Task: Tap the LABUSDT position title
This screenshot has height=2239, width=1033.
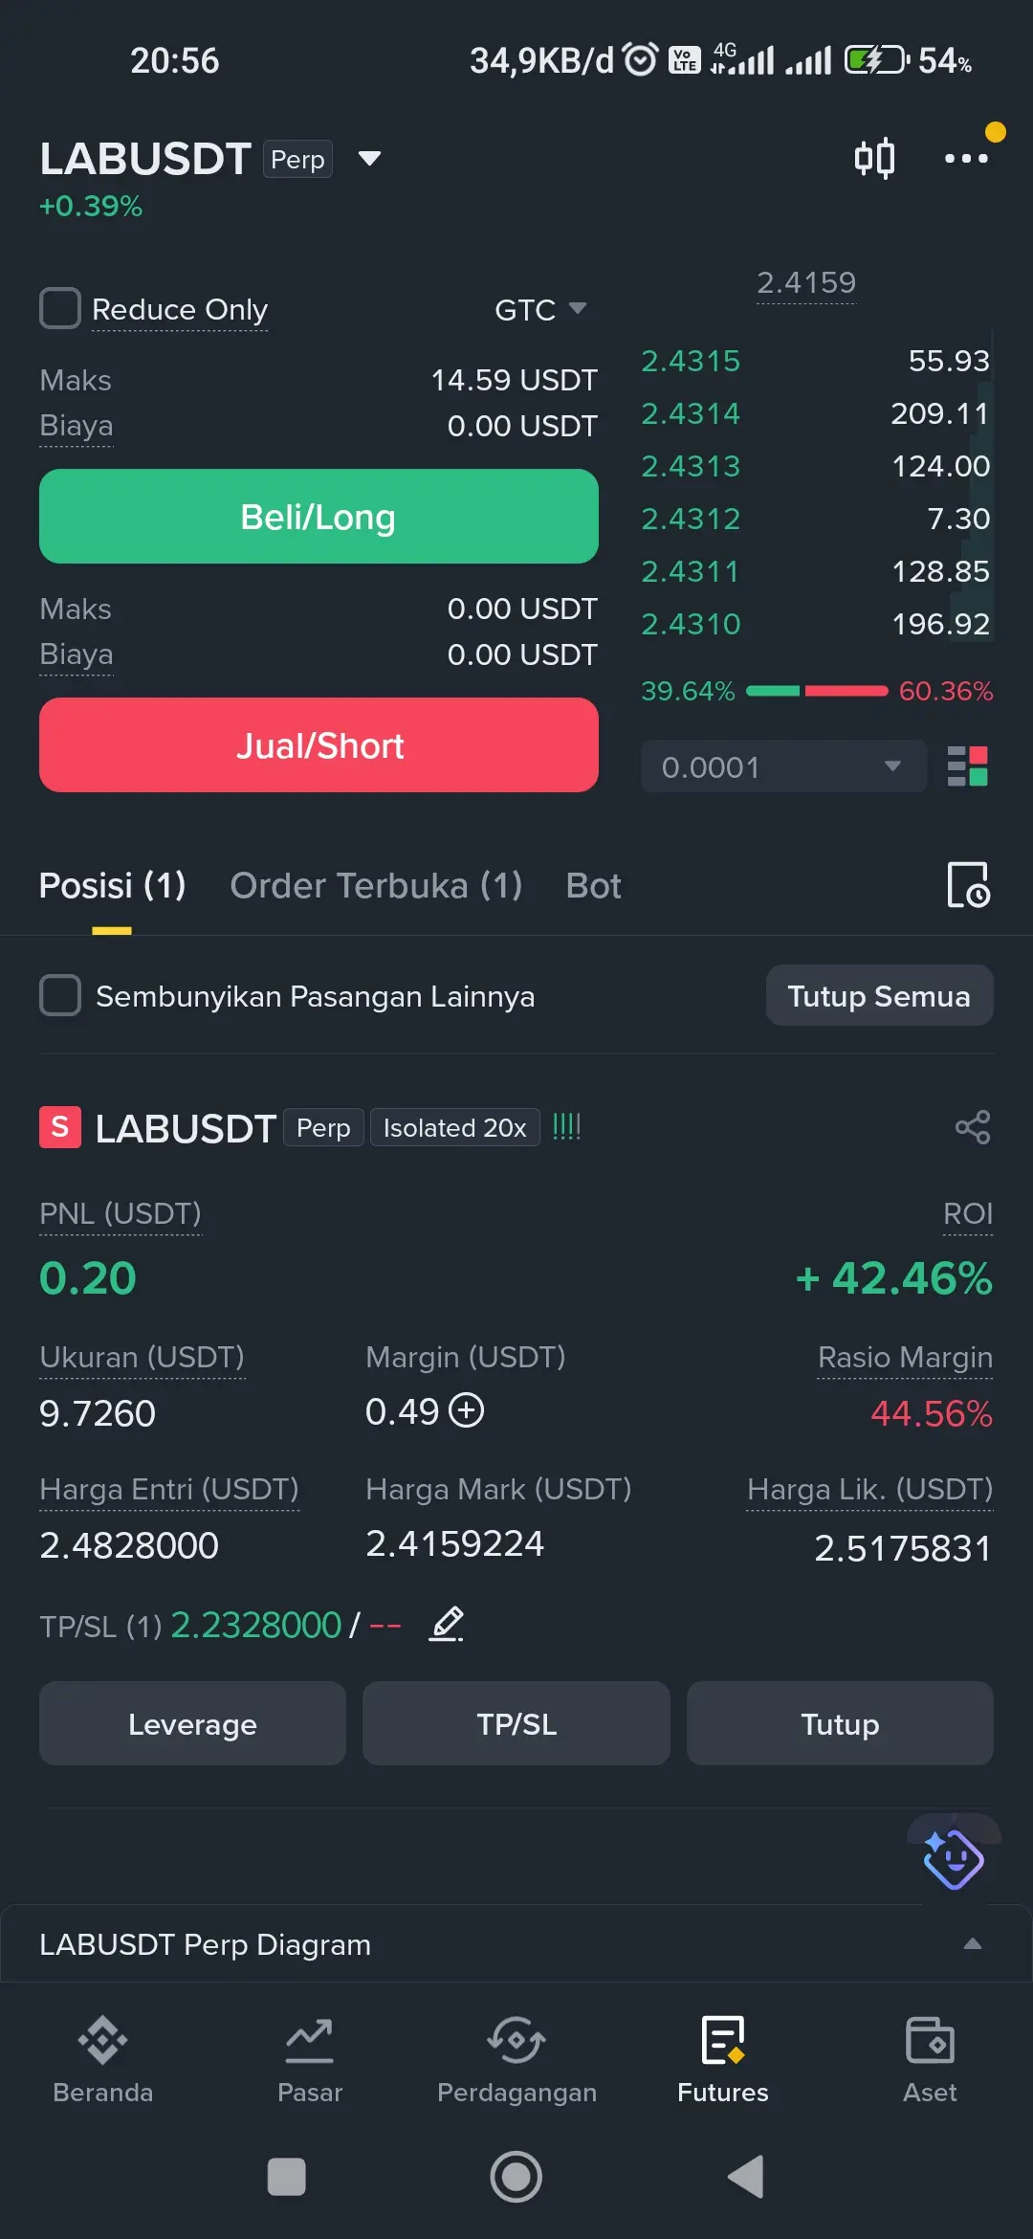Action: tap(186, 1128)
